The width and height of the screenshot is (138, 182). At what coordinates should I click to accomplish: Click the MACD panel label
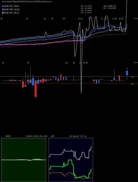[x=8, y=136]
